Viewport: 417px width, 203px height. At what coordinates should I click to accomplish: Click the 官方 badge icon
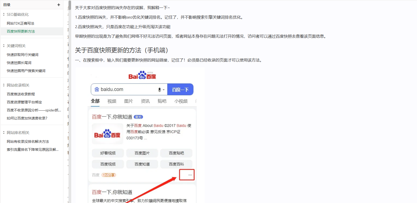(138, 117)
